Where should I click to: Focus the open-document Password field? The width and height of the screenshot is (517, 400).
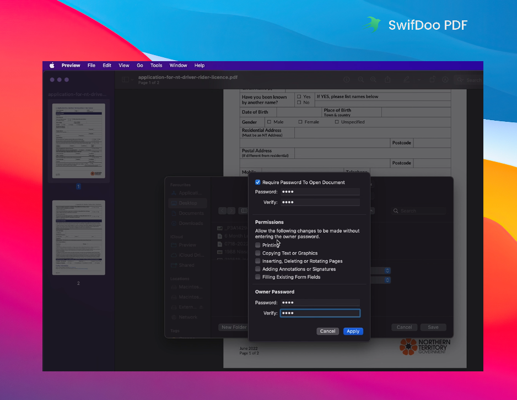pos(320,192)
